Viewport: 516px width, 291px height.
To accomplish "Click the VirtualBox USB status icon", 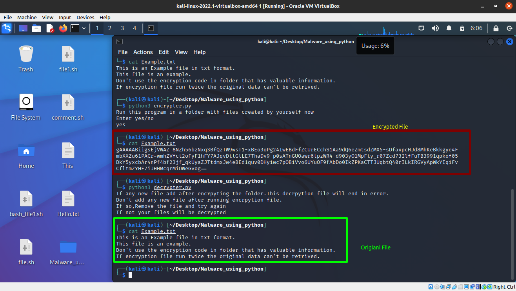I will click(x=454, y=287).
